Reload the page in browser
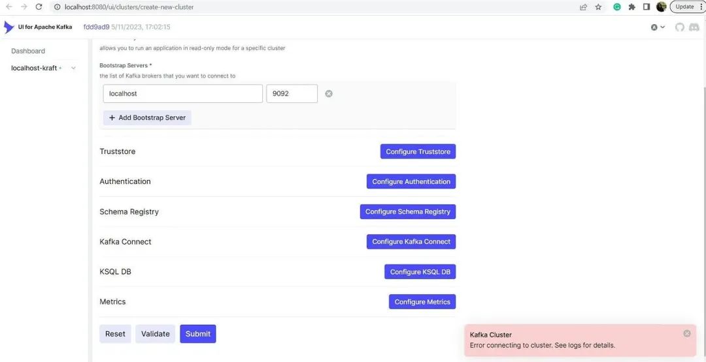The width and height of the screenshot is (706, 362). click(39, 7)
